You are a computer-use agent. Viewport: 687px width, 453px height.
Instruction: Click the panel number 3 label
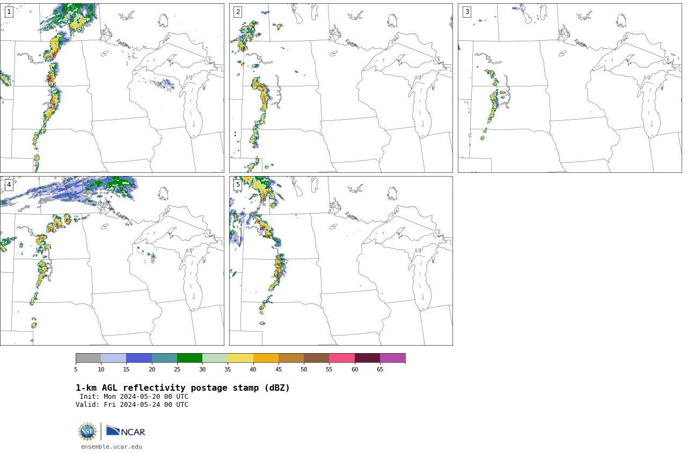[467, 12]
